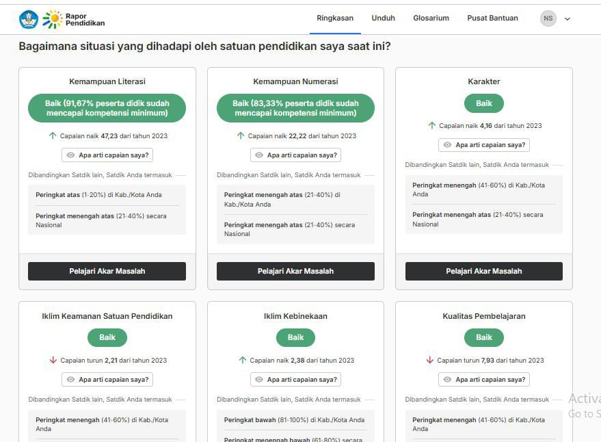Click the NS user avatar
This screenshot has height=442, width=601.
pyautogui.click(x=548, y=18)
